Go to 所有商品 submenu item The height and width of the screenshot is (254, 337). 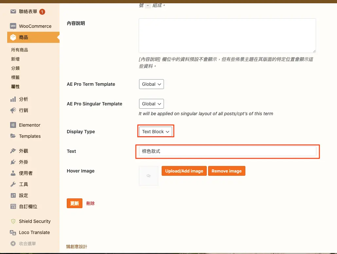20,50
